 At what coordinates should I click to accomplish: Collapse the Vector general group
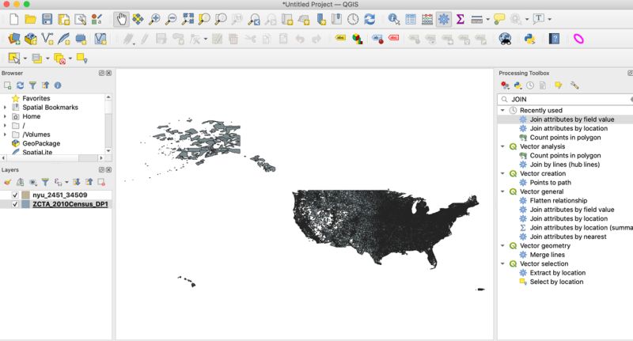[502, 191]
